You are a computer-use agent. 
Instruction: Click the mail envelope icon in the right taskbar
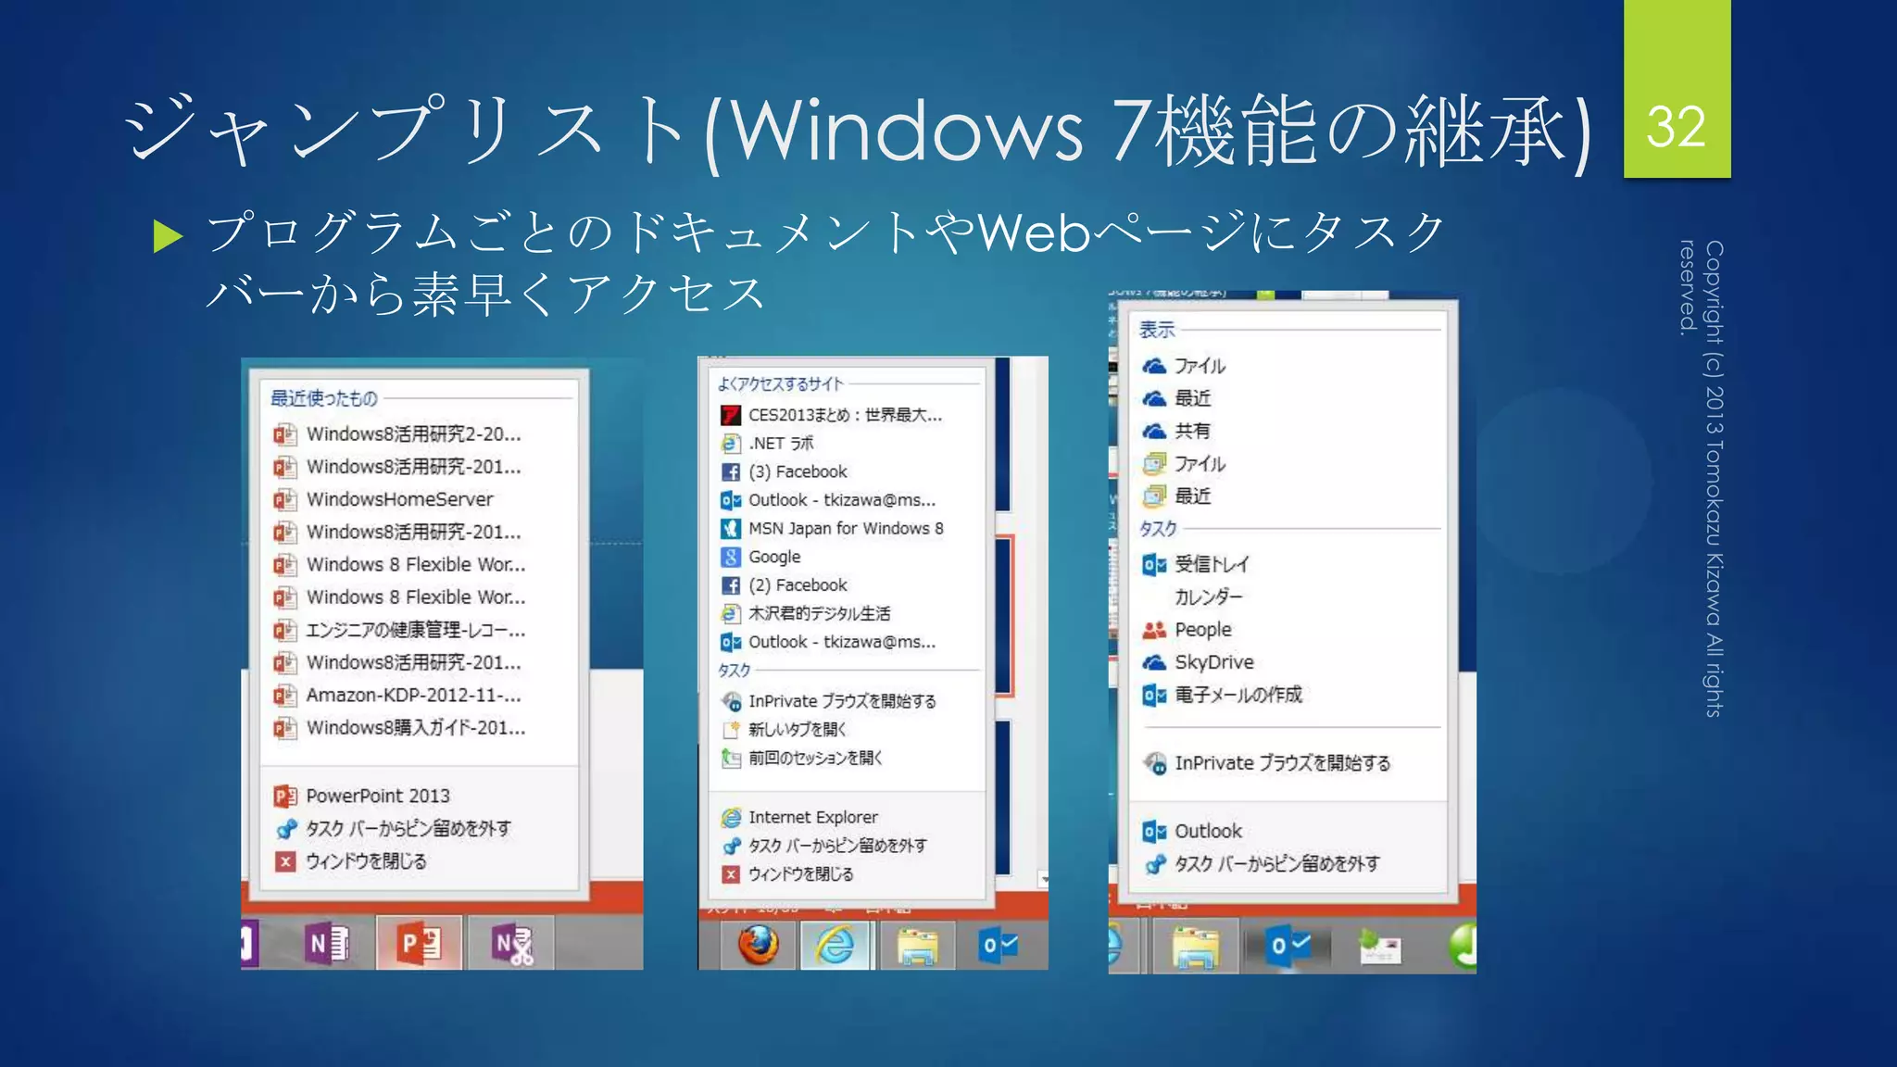tap(1379, 948)
